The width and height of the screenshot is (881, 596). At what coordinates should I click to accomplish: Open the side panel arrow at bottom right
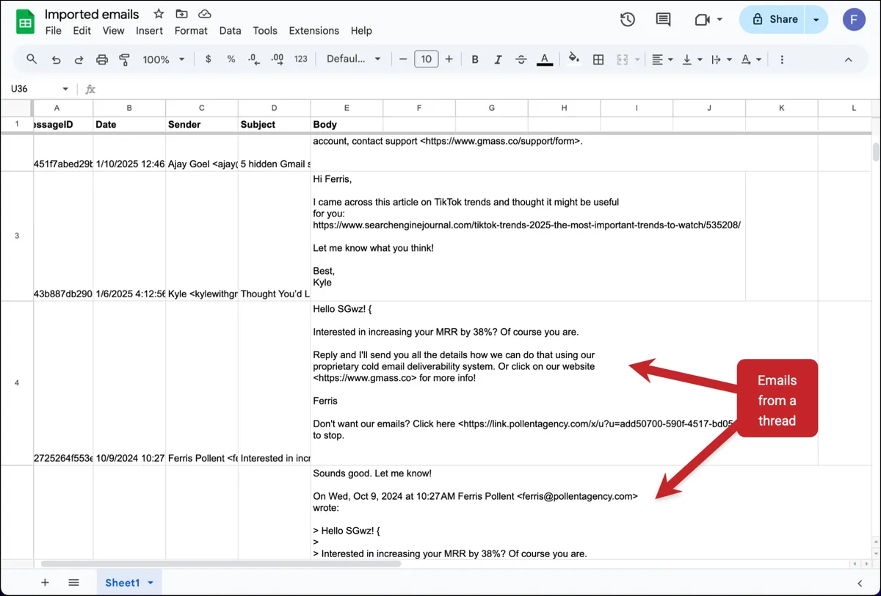859,583
